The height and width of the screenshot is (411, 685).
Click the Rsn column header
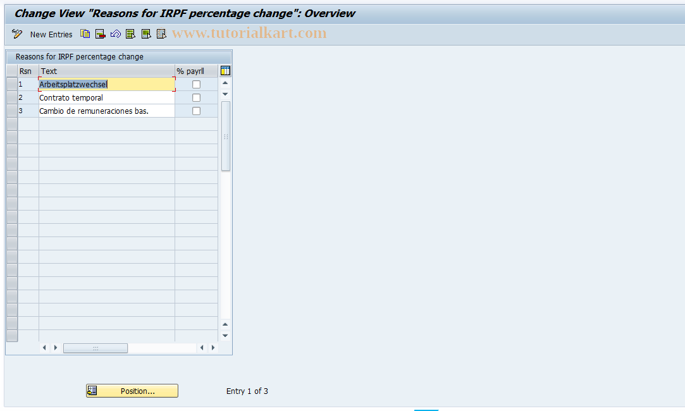tap(28, 71)
